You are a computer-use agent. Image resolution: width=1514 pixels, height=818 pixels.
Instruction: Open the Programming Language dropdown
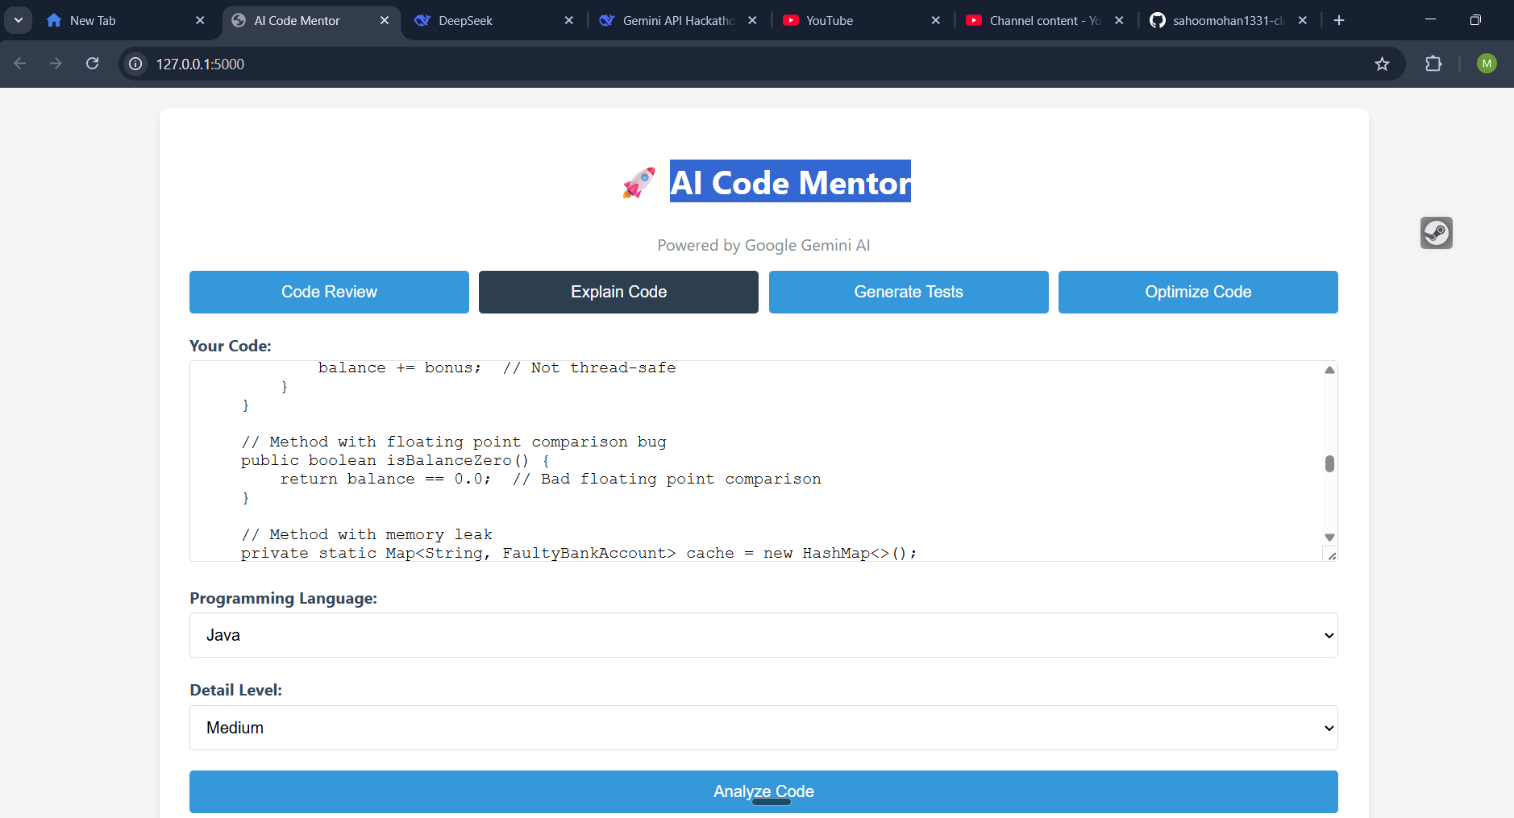coord(763,635)
